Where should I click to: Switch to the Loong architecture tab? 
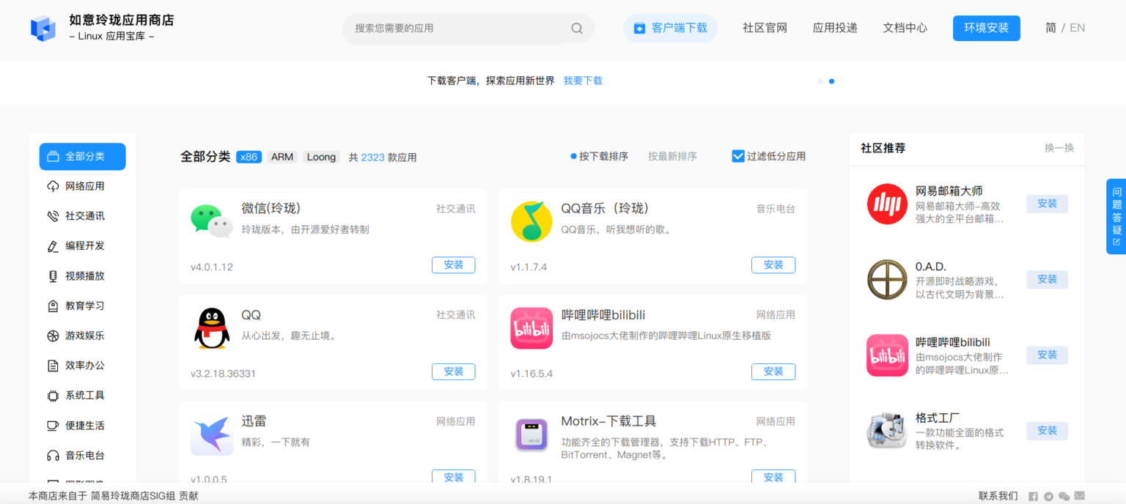click(x=321, y=156)
